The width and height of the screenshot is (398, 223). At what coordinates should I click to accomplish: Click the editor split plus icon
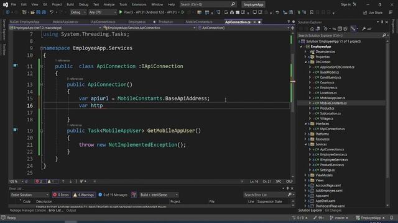293,28
